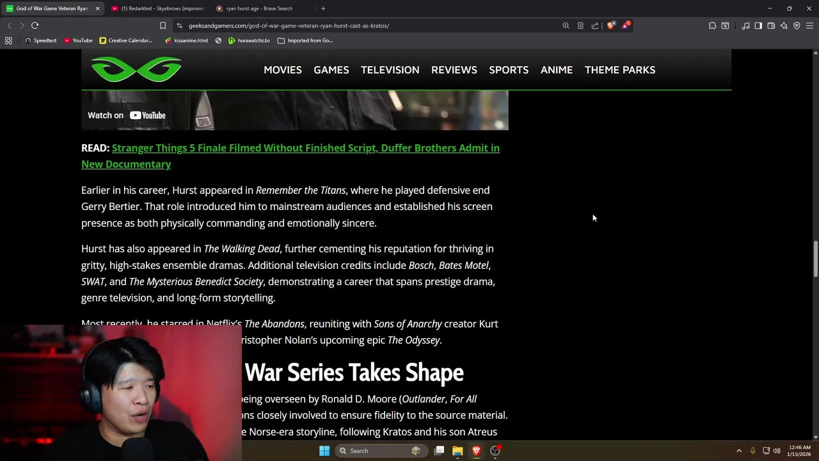Image resolution: width=819 pixels, height=461 pixels.
Task: Open Task View on the taskbar
Action: click(440, 451)
